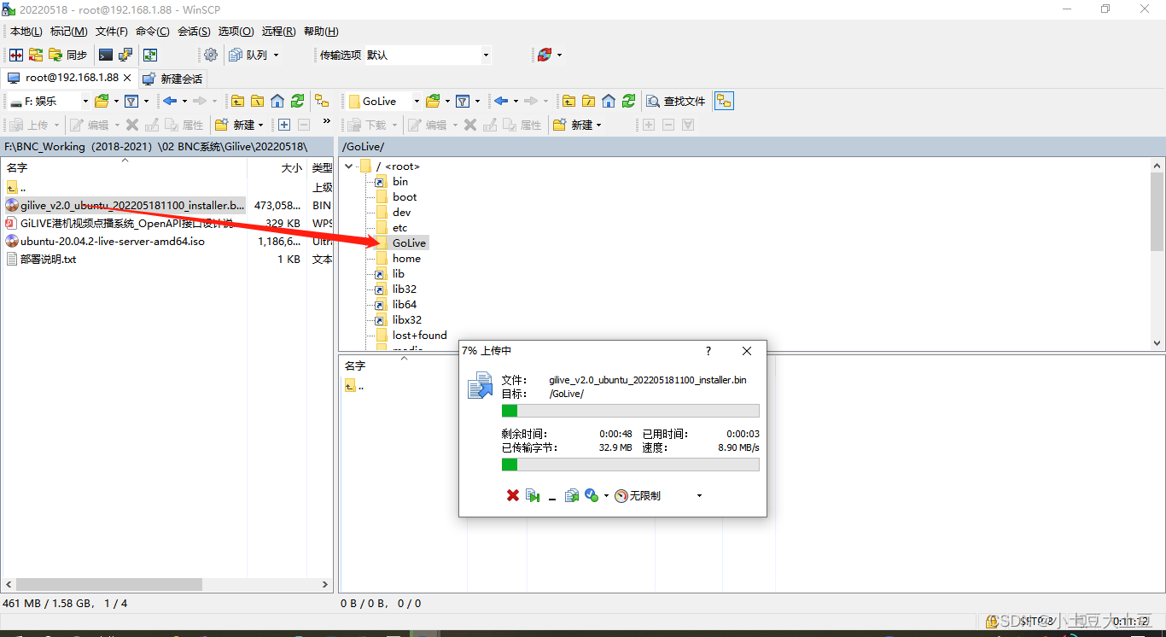1166x637 pixels.
Task: Move upload to background queue icon
Action: (x=572, y=495)
